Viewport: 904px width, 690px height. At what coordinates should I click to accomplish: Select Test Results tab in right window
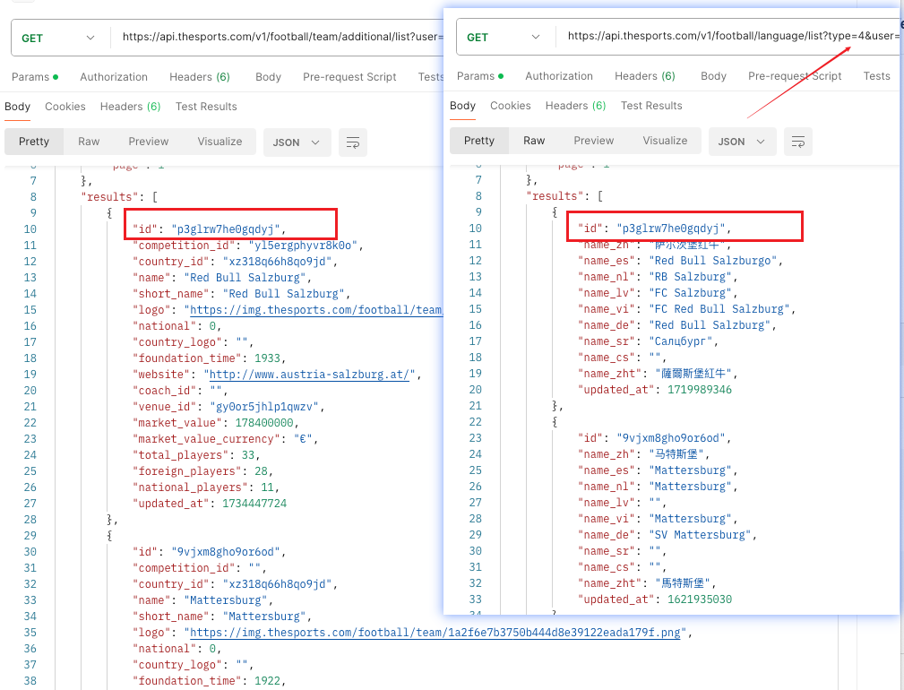pos(651,106)
